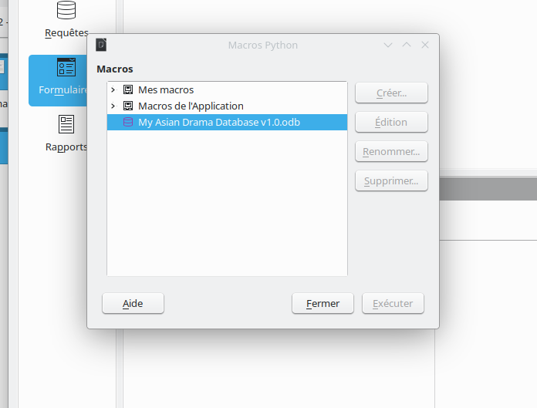537x408 pixels.
Task: Click the Mes macros library icon
Action: pos(128,89)
